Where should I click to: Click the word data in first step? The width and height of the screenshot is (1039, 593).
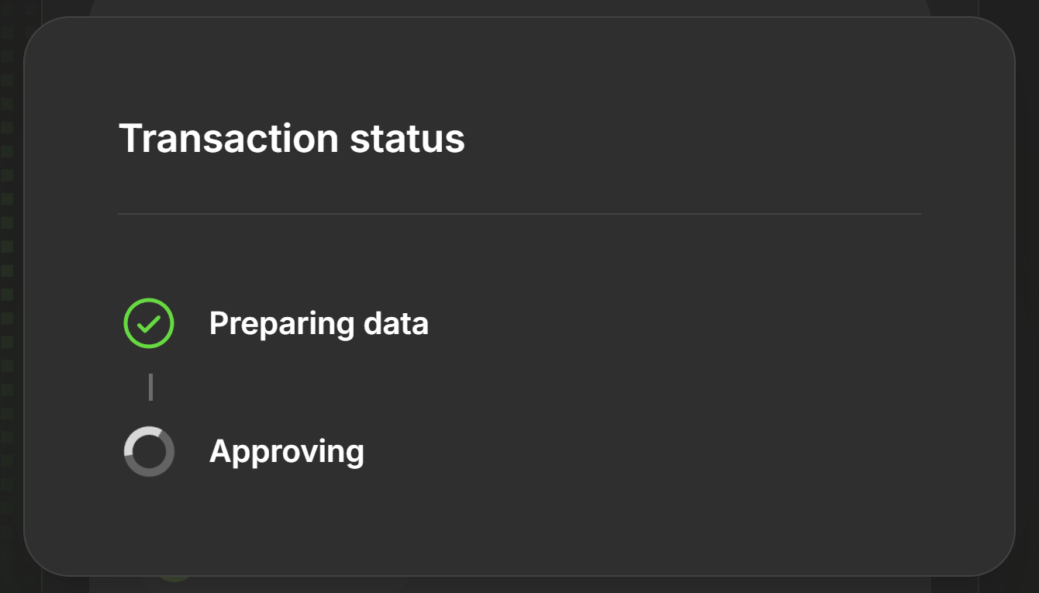pos(396,323)
